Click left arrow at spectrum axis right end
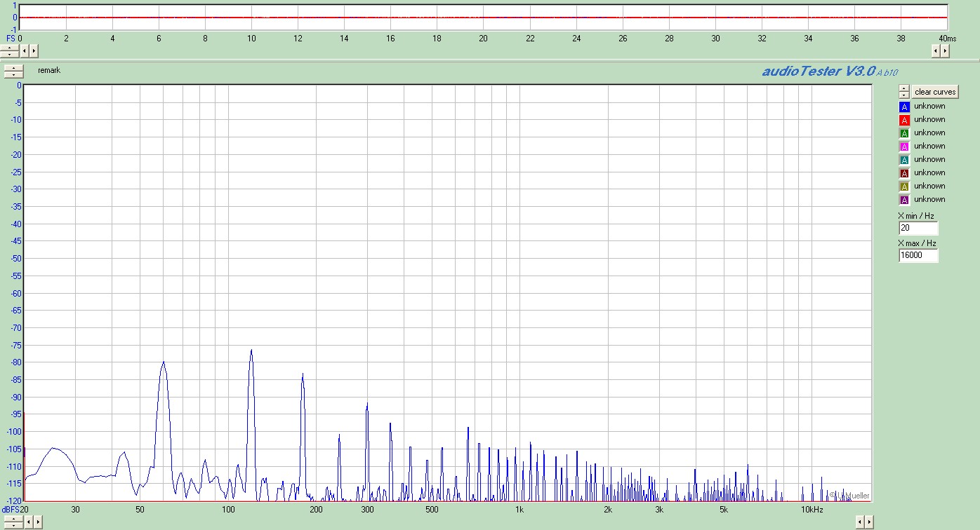 [x=860, y=522]
